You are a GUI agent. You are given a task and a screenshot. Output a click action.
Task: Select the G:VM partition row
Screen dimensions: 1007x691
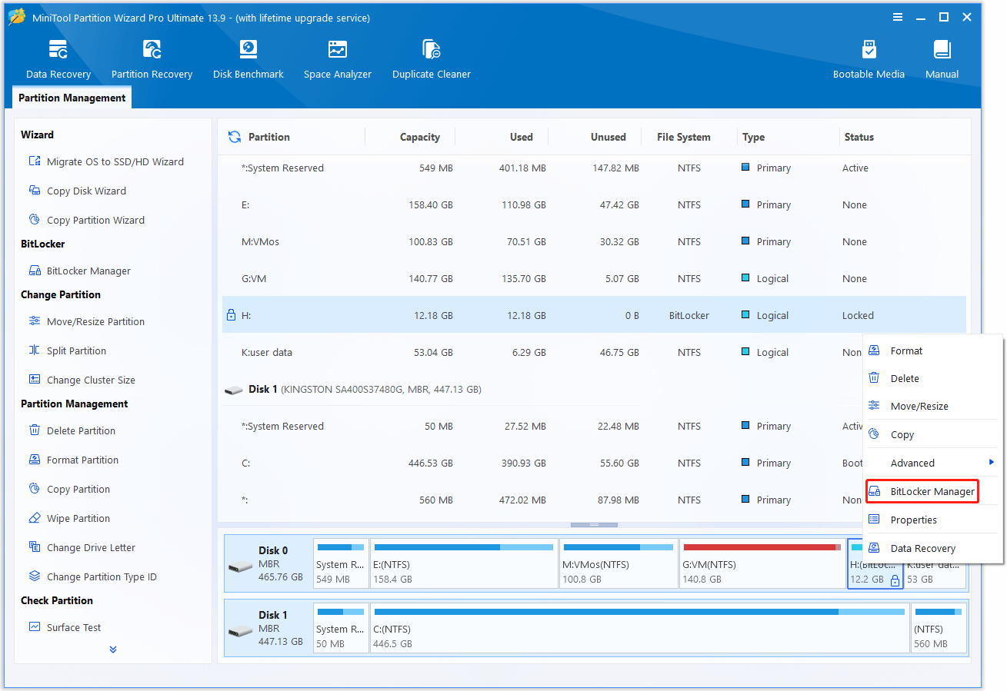[594, 278]
